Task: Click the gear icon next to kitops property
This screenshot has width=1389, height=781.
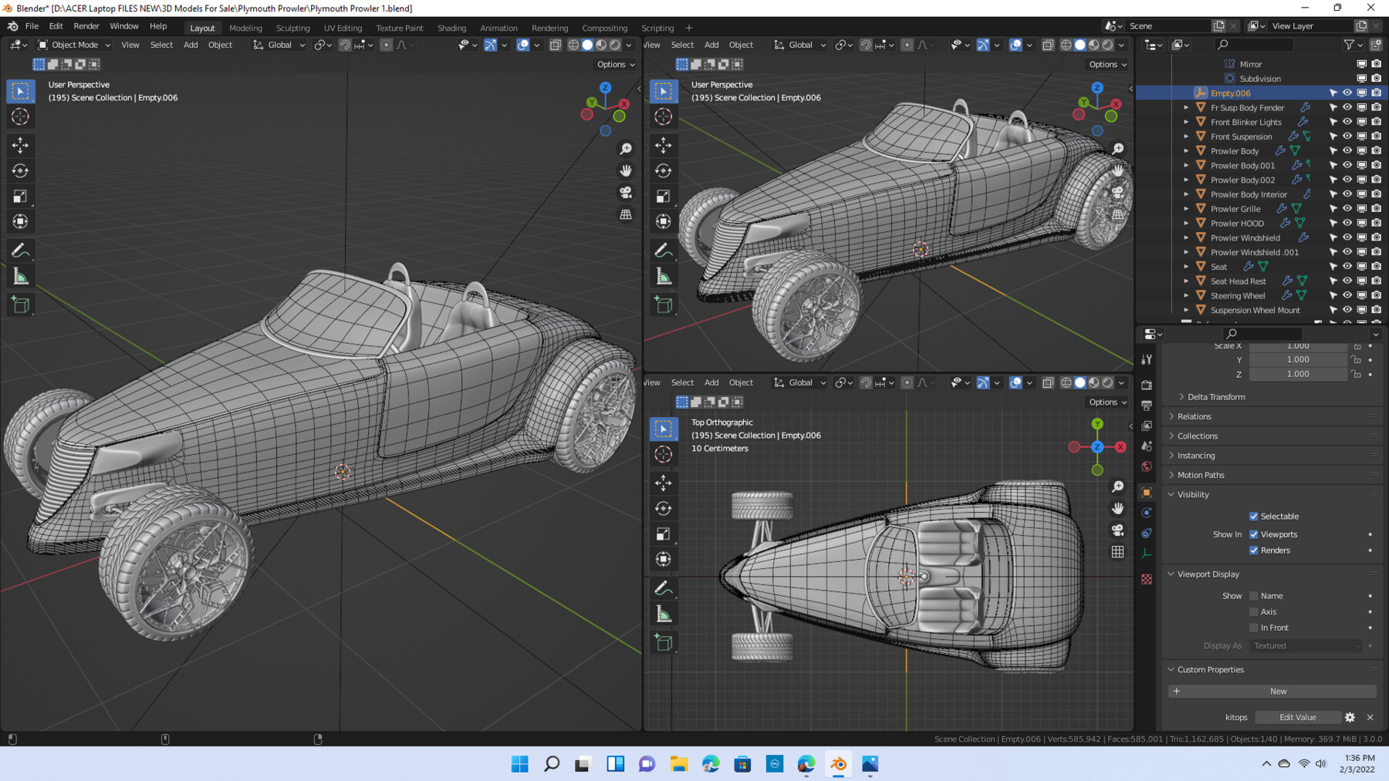Action: click(1350, 717)
